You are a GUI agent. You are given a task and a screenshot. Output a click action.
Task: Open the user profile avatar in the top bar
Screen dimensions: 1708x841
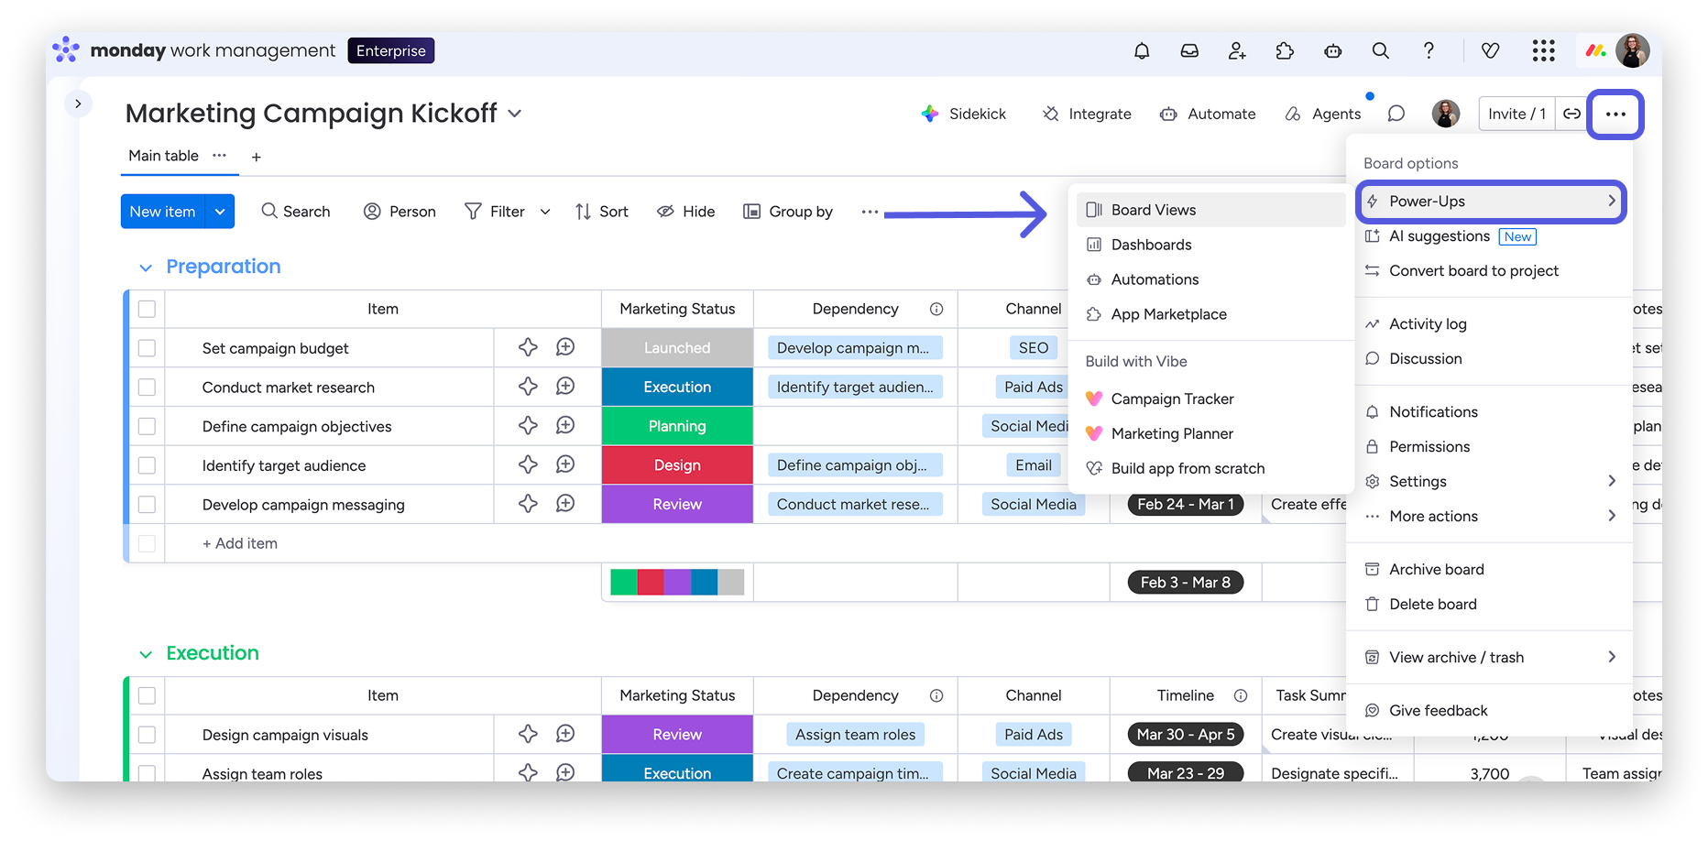click(1633, 51)
